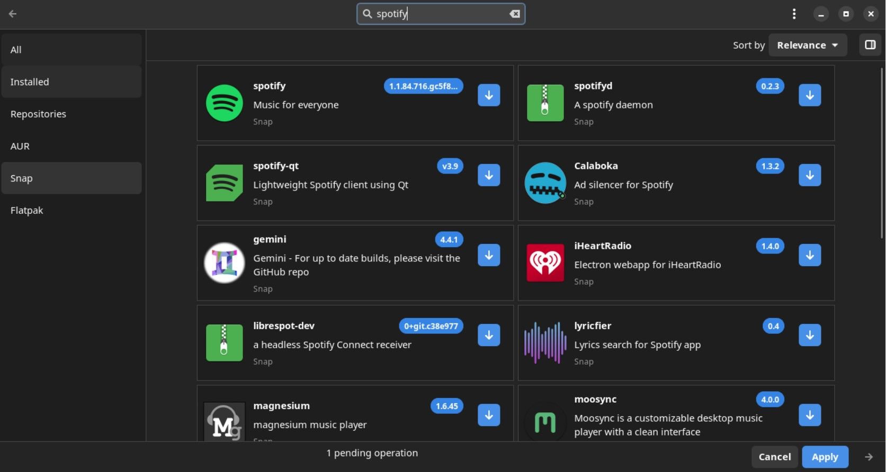886x472 pixels.
Task: Click the '1 pending operation' status text
Action: (x=372, y=453)
